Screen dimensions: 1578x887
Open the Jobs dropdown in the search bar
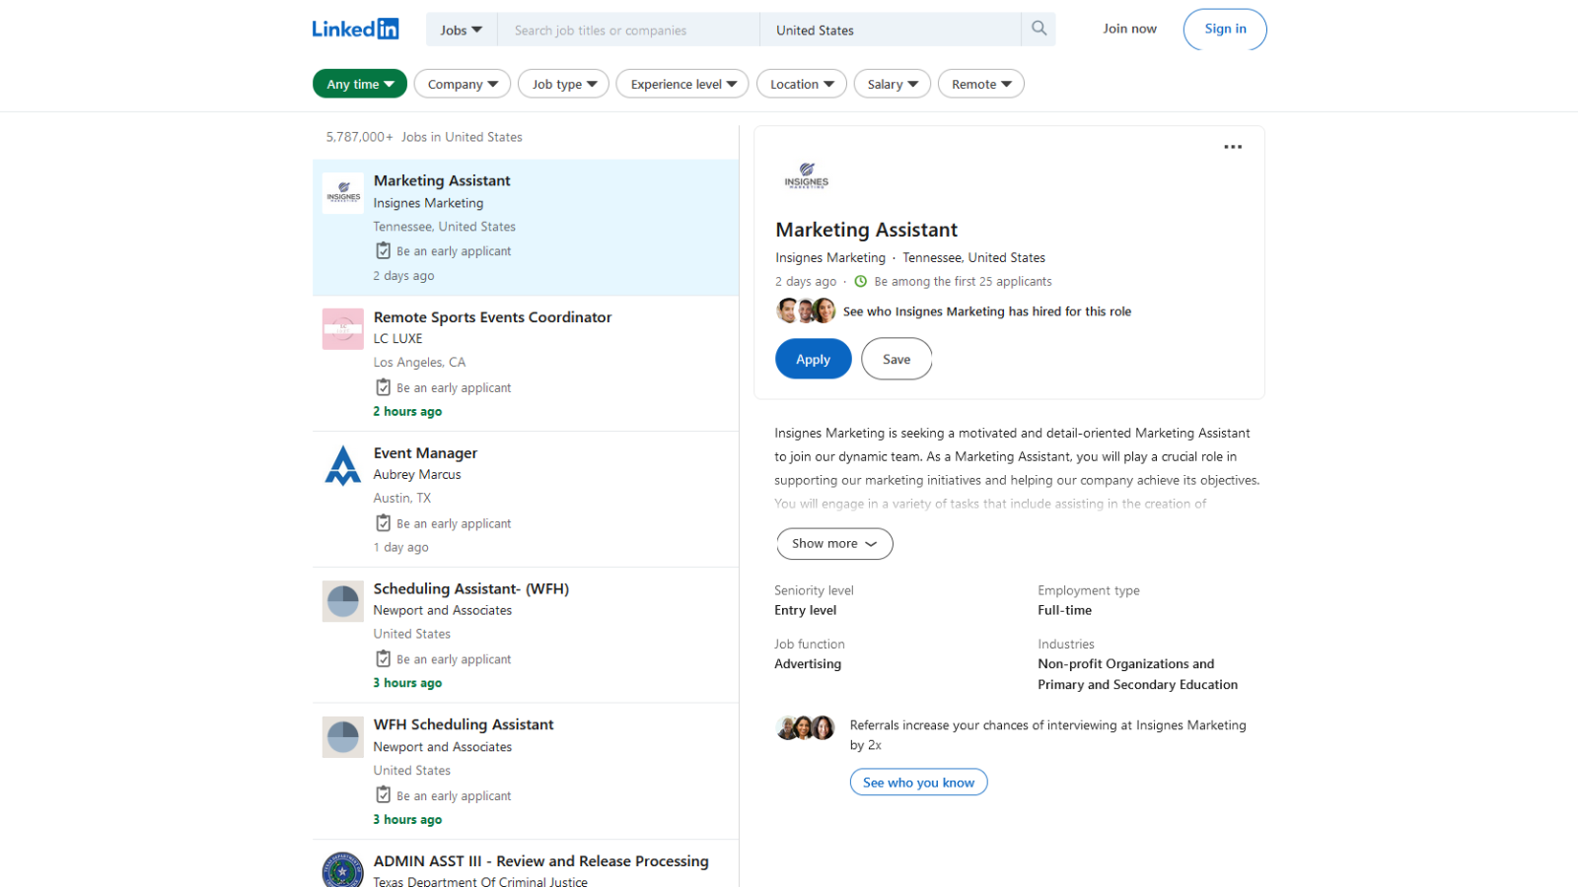point(462,30)
